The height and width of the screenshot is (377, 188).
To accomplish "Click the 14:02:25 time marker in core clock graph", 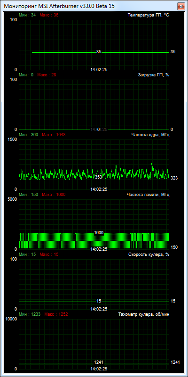I will [x=99, y=189].
